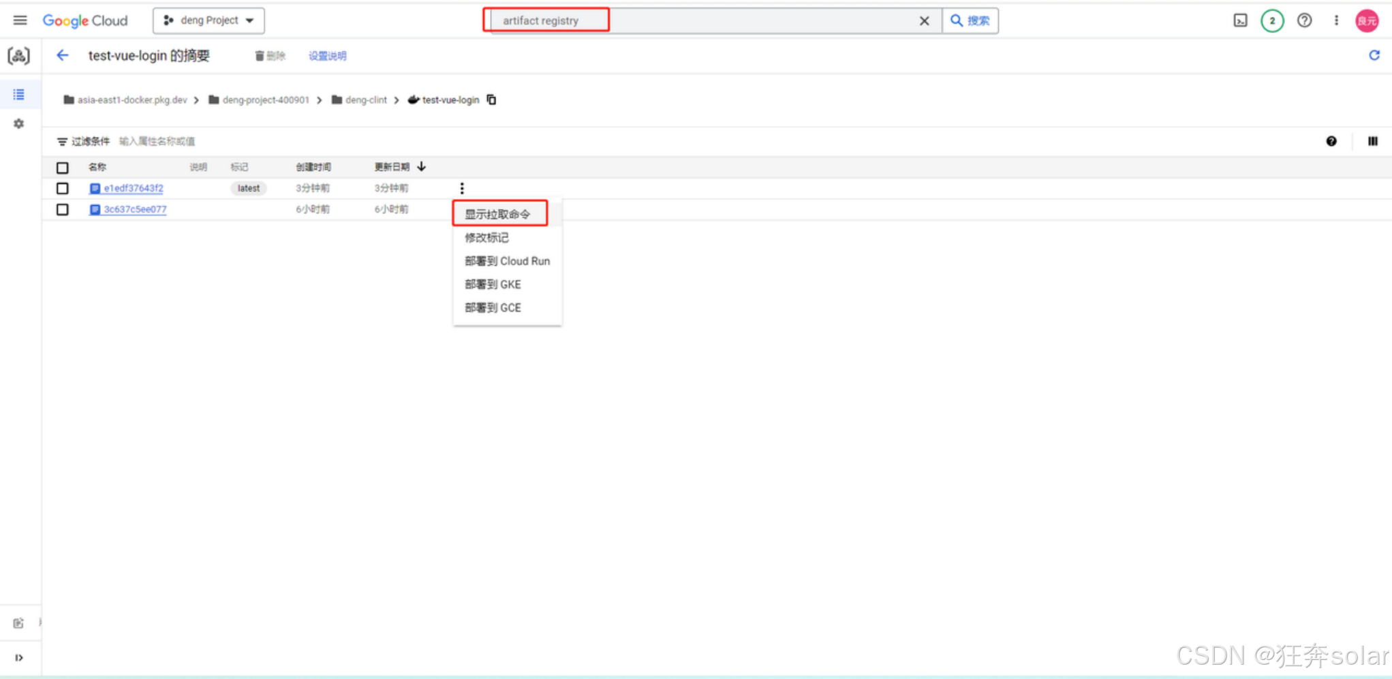Open the user account avatar
1392x679 pixels.
(x=1367, y=20)
